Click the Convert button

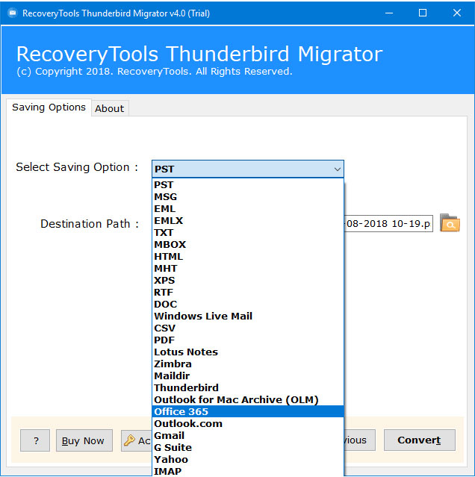(419, 440)
